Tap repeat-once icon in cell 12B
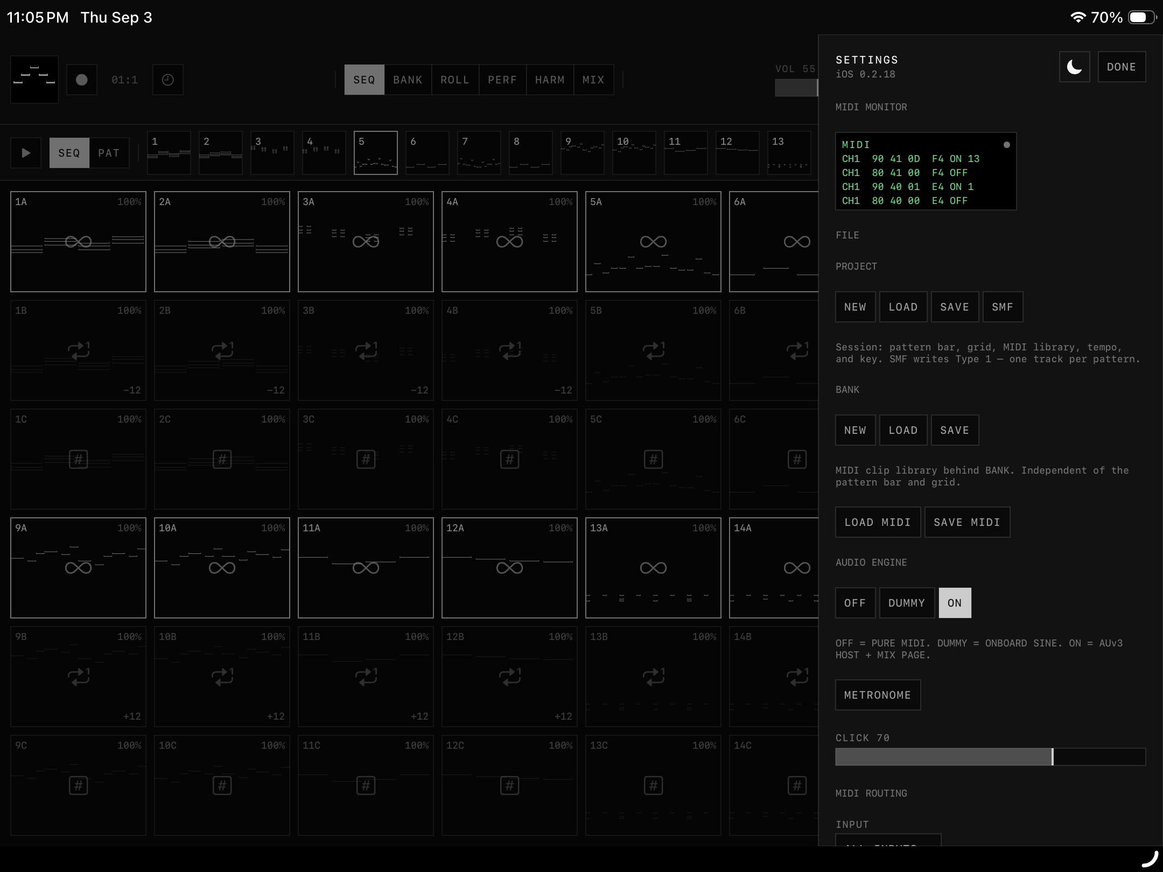Image resolution: width=1163 pixels, height=872 pixels. [x=510, y=676]
